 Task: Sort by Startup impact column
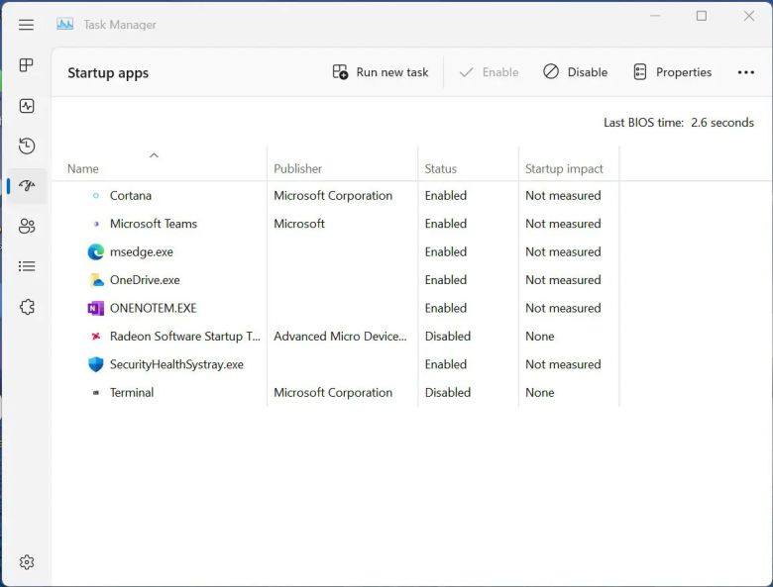pyautogui.click(x=564, y=168)
